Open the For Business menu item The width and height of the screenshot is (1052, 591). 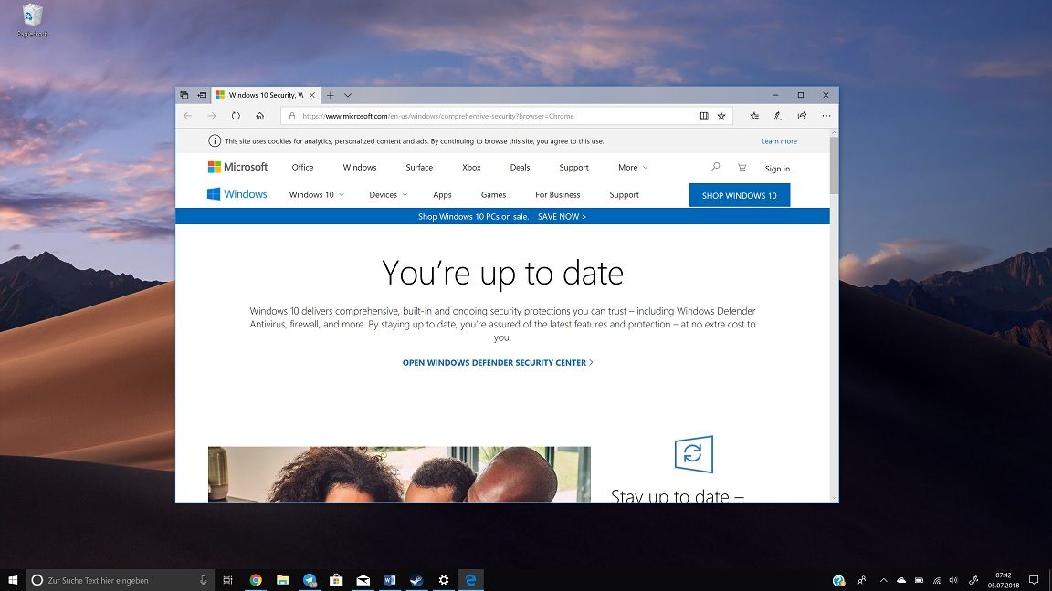coord(557,195)
